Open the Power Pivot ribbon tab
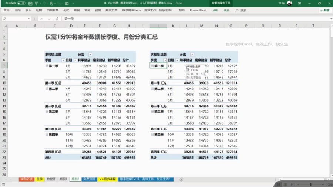Screen dimensions: 333x187 (198, 10)
